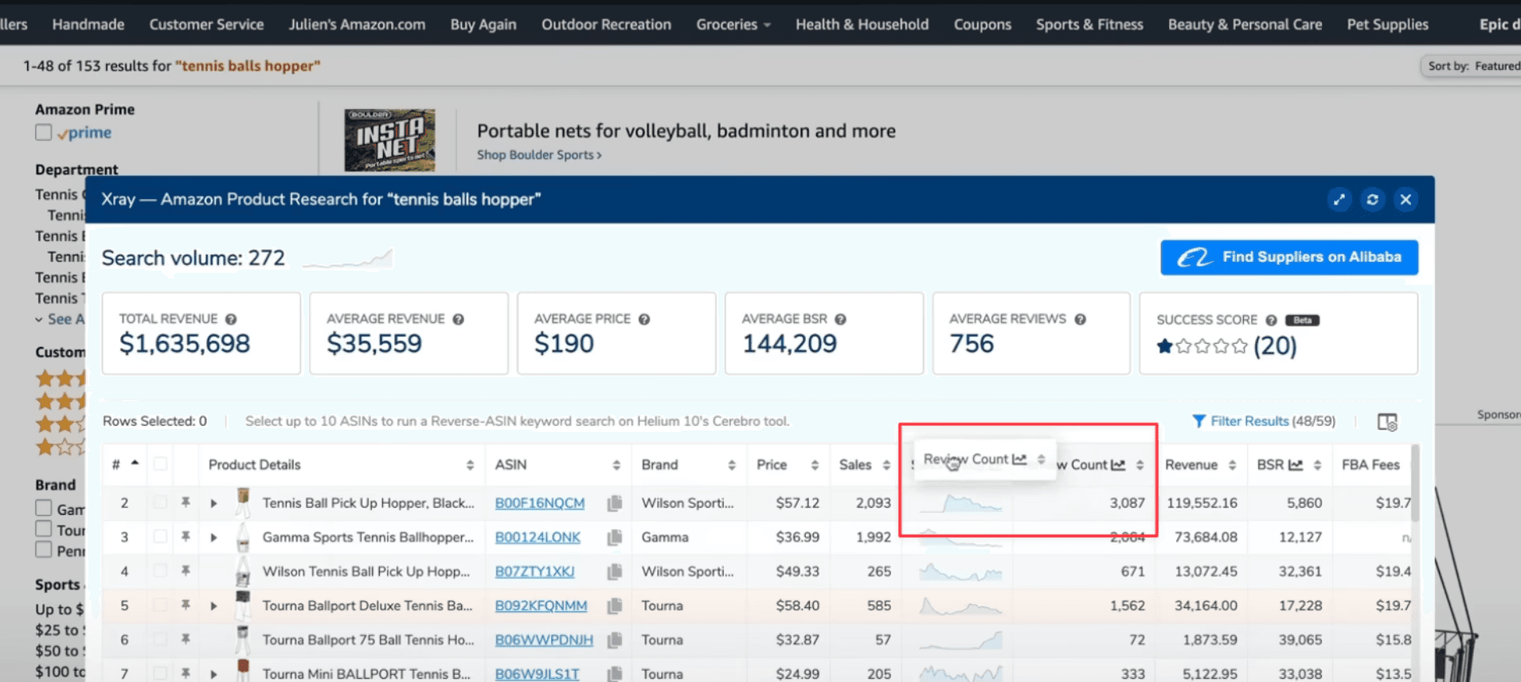Copy ASIN B06WWPDNJH with copy icon
Image resolution: width=1521 pixels, height=682 pixels.
[x=614, y=640]
